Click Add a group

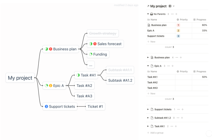pyautogui.click(x=156, y=133)
